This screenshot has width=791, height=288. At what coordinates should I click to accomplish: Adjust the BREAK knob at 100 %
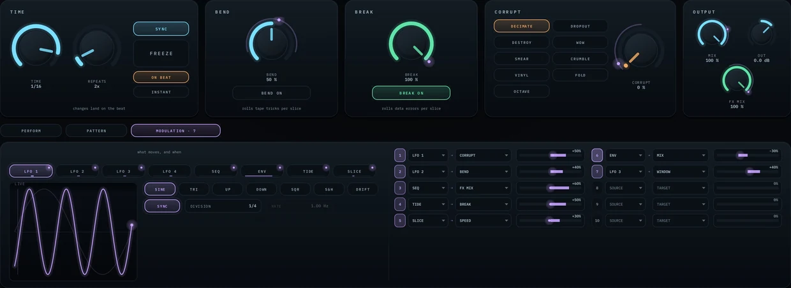point(411,43)
